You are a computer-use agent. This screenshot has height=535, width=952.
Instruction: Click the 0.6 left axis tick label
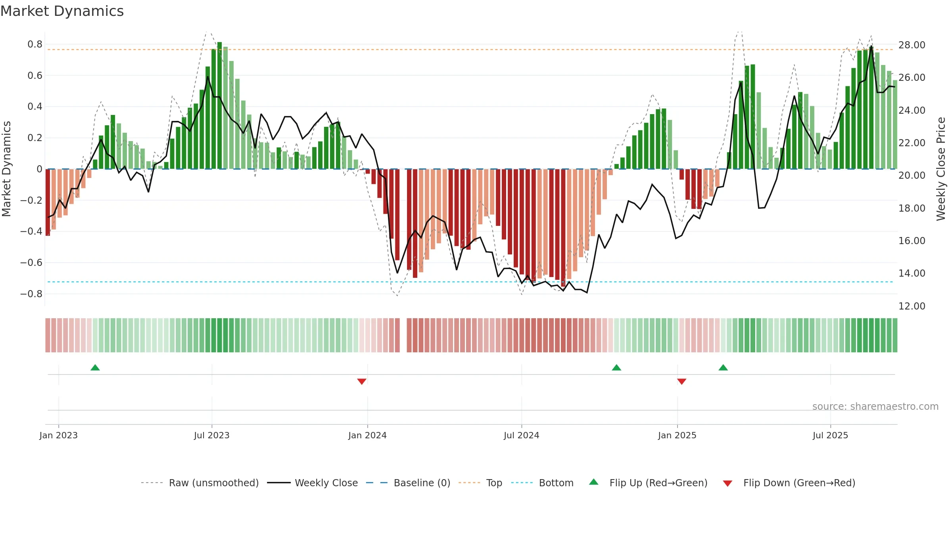(x=35, y=75)
